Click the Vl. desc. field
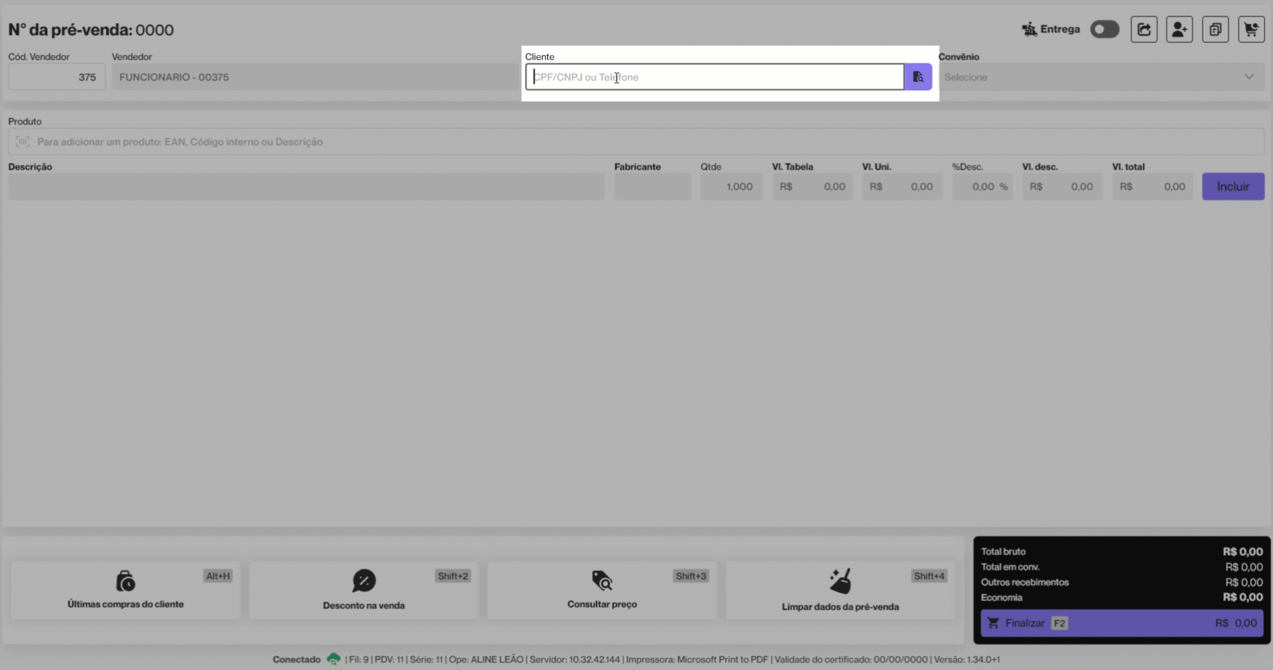Screen dimensions: 1273x670 pyautogui.click(x=1062, y=186)
